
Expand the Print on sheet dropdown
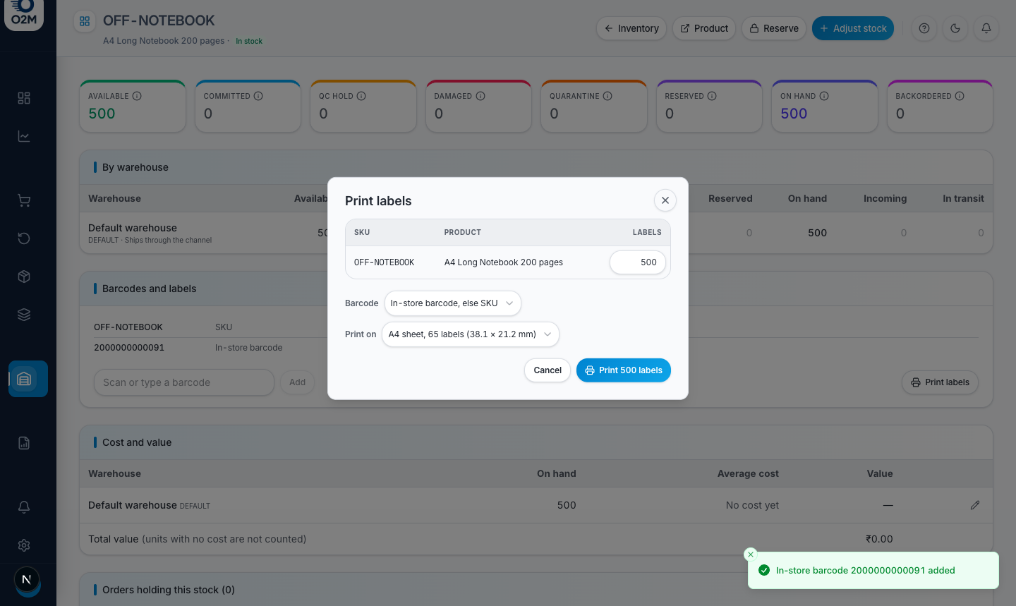[x=471, y=334]
